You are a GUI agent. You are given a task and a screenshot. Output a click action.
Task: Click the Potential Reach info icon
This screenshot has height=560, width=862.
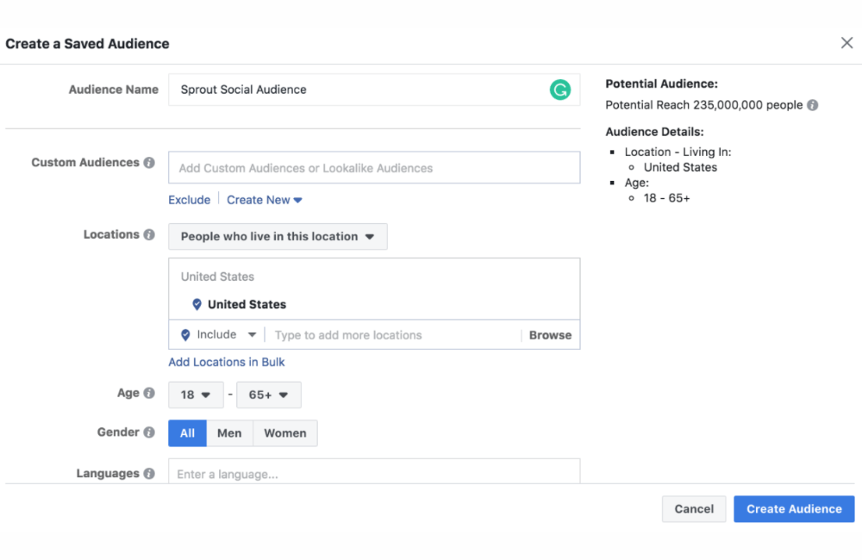point(813,105)
